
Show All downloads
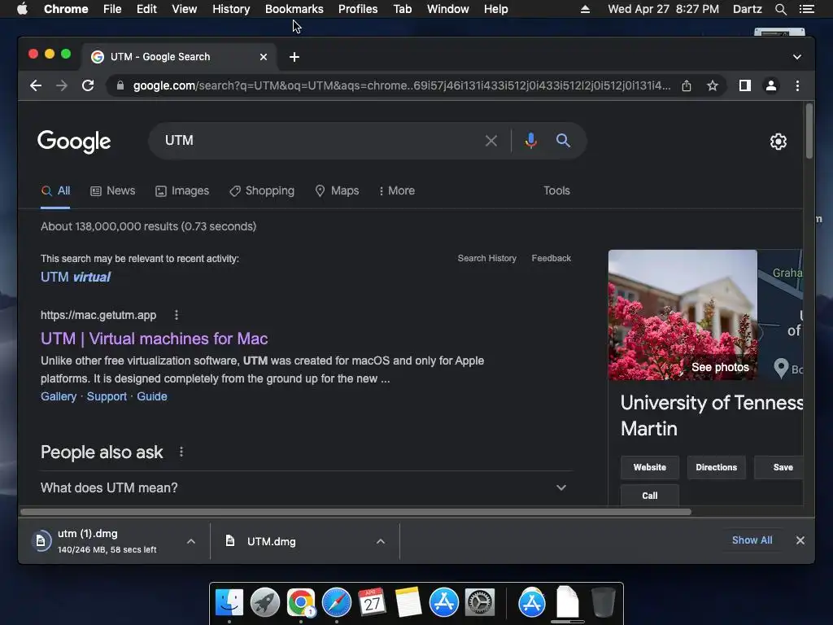752,540
